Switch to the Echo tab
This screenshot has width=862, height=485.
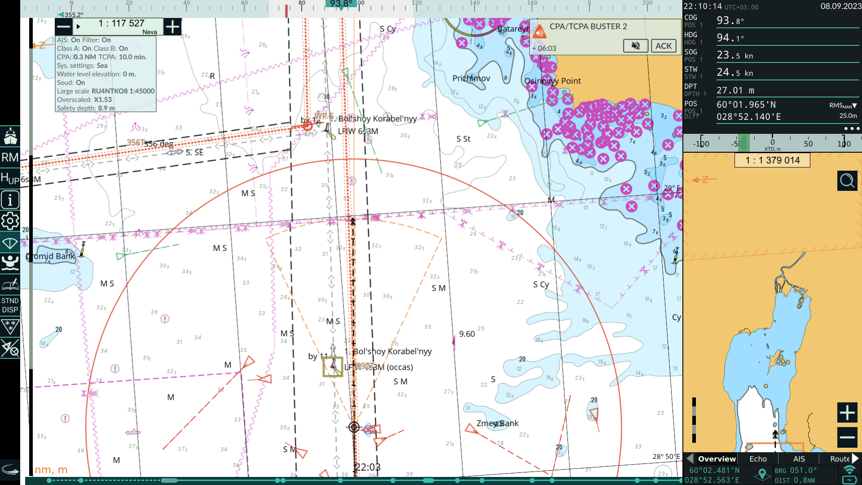point(758,459)
